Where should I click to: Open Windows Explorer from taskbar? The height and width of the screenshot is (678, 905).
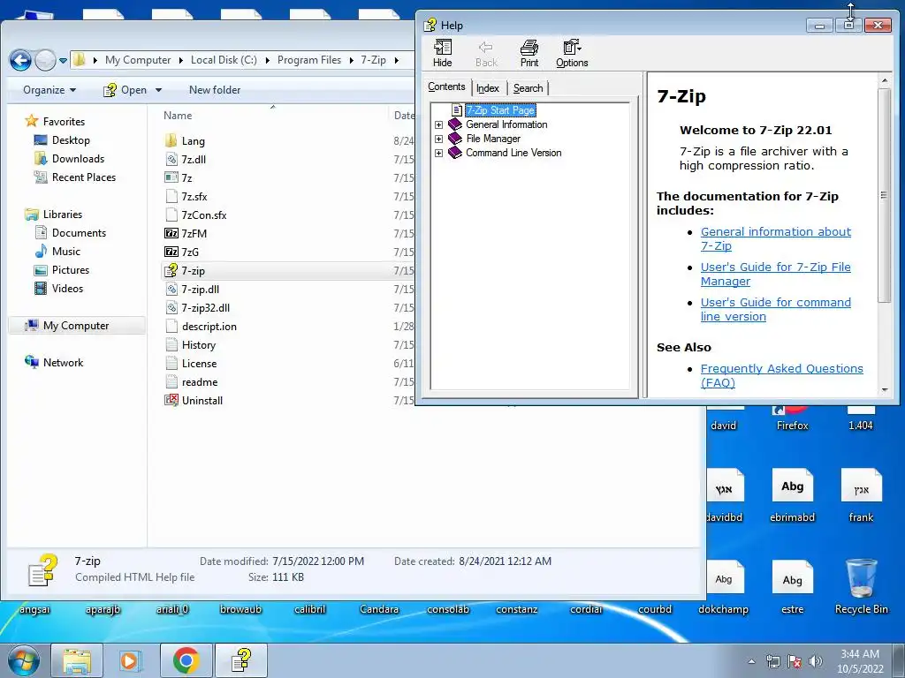click(x=77, y=660)
